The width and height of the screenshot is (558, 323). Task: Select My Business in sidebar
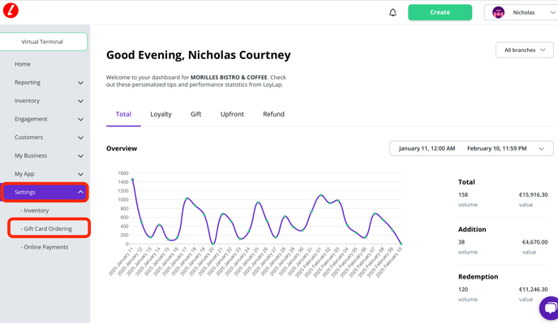pyautogui.click(x=31, y=155)
